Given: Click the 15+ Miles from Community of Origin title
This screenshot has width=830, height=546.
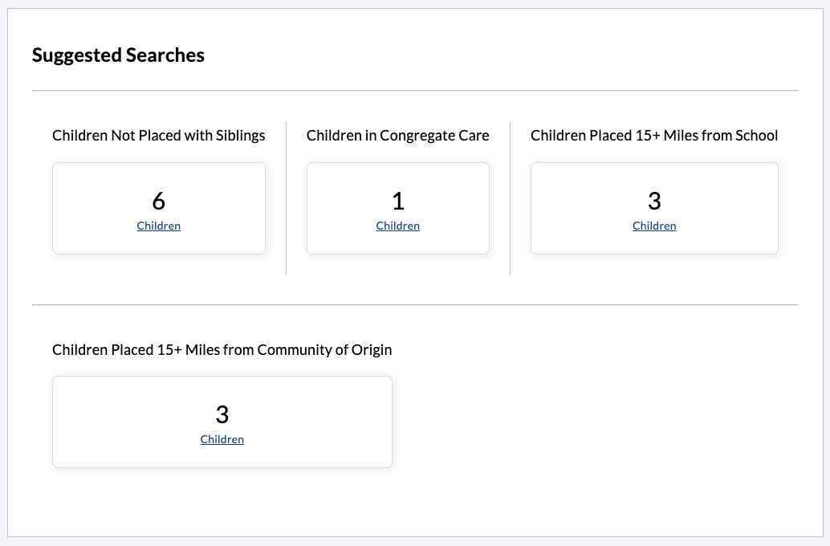Looking at the screenshot, I should pos(222,350).
